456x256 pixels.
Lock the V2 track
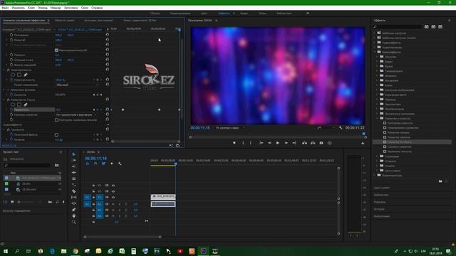tap(93, 191)
